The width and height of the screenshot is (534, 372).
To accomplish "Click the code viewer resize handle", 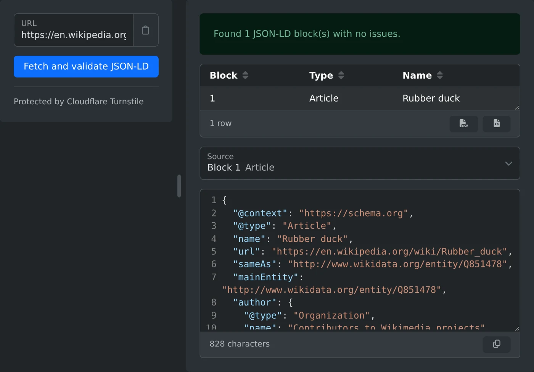I will 517,328.
